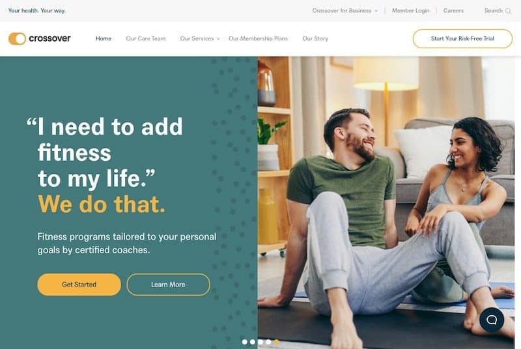Open the Home nav item
521x349 pixels.
(104, 38)
